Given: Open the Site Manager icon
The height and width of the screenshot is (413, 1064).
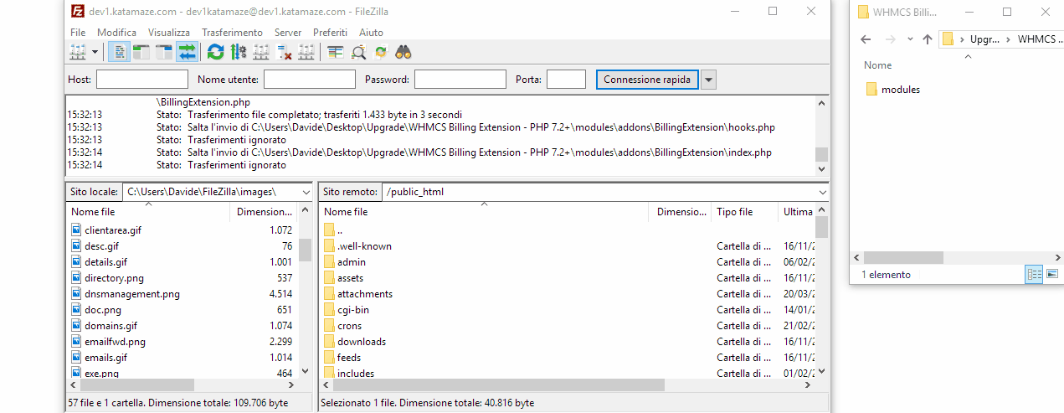Looking at the screenshot, I should coord(78,52).
